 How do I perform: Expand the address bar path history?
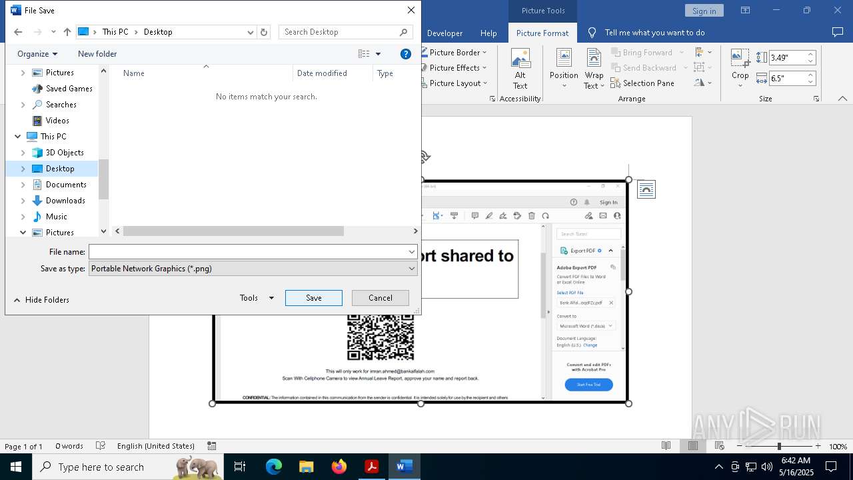pos(251,32)
